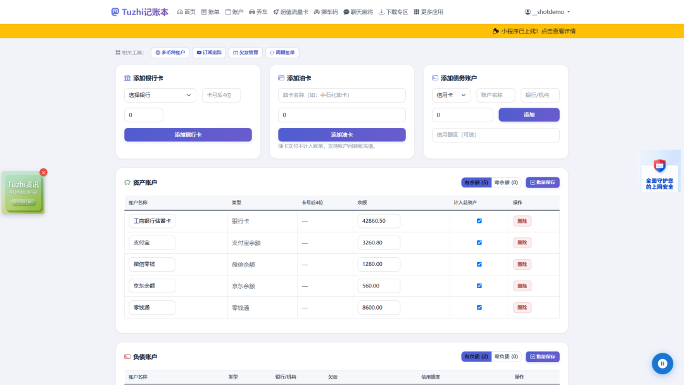The image size is (684, 385).
Task: Click the 余额 column header
Action: pos(362,203)
